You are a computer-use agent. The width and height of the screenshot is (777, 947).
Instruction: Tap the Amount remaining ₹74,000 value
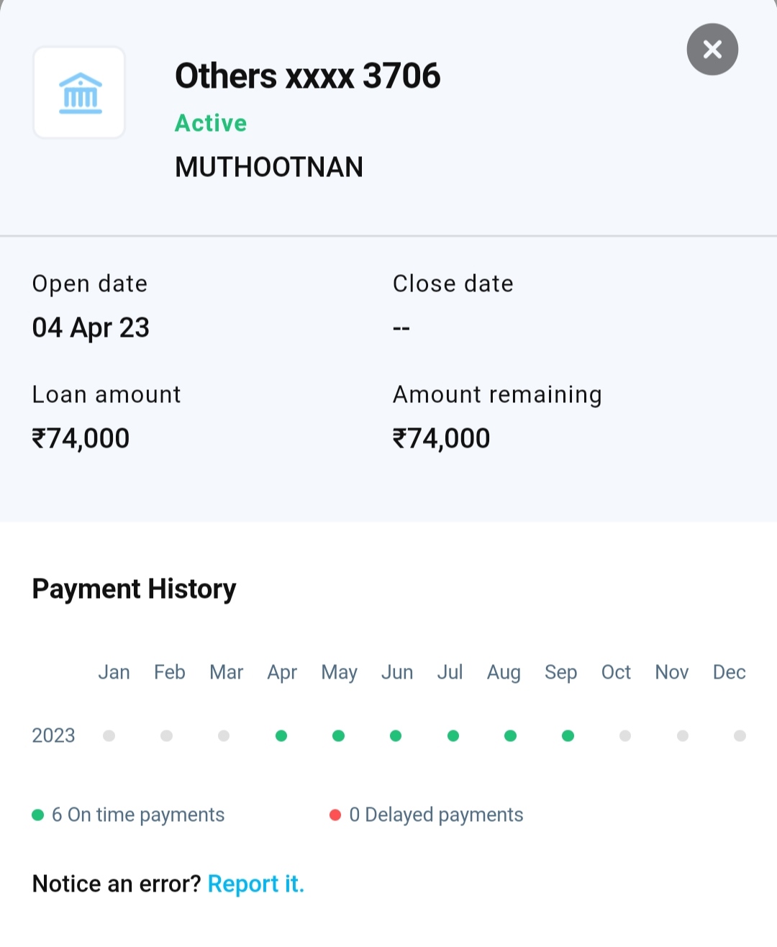tap(441, 438)
